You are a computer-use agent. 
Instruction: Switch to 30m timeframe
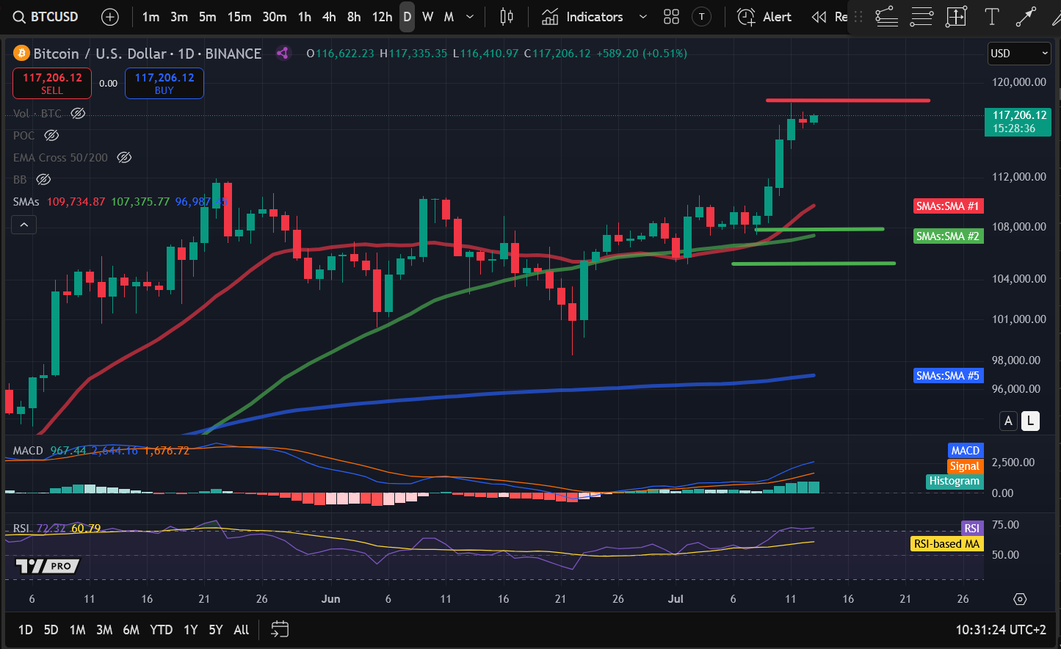[275, 17]
